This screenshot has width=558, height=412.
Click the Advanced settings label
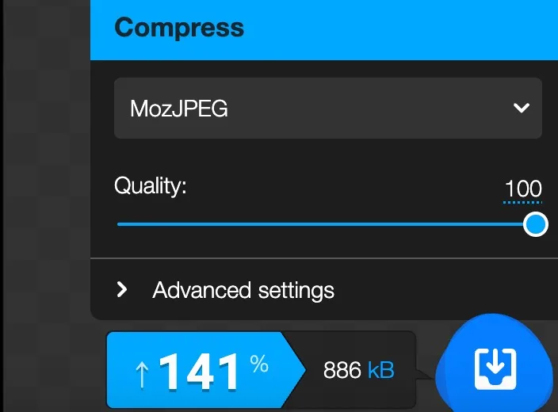[243, 291]
